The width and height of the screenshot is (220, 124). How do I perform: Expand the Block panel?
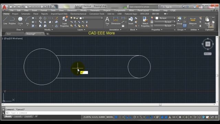(x=134, y=30)
